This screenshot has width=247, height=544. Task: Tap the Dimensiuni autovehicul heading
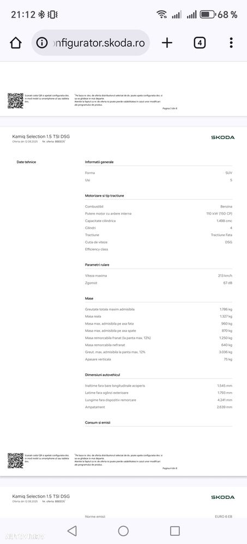(103, 375)
